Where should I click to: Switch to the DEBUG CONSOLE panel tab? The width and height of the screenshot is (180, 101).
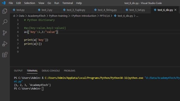coord(51,71)
